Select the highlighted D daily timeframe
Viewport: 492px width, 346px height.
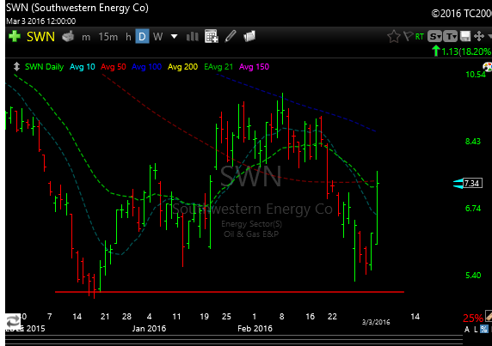[142, 37]
